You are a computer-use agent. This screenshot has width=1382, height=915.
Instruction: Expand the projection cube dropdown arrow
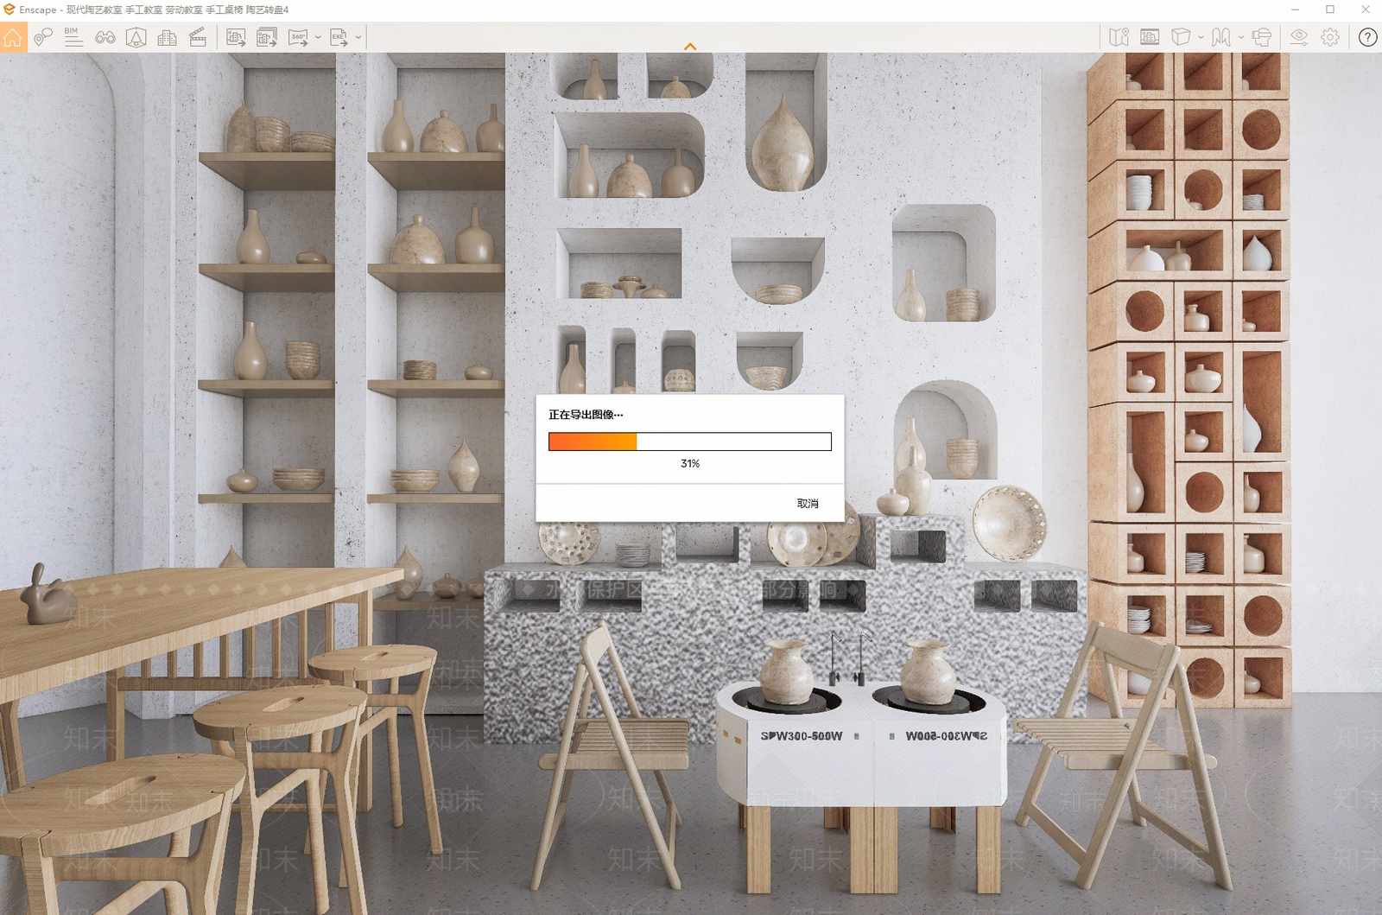1201,37
